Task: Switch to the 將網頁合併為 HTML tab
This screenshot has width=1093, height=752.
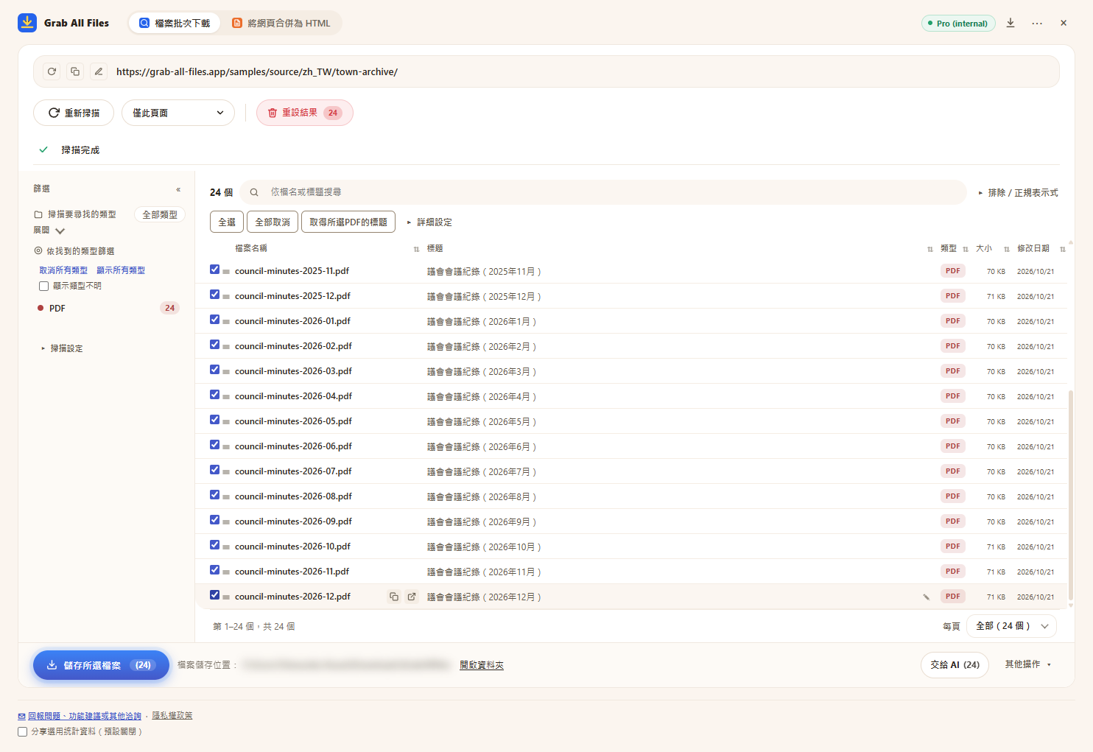Action: click(x=281, y=23)
